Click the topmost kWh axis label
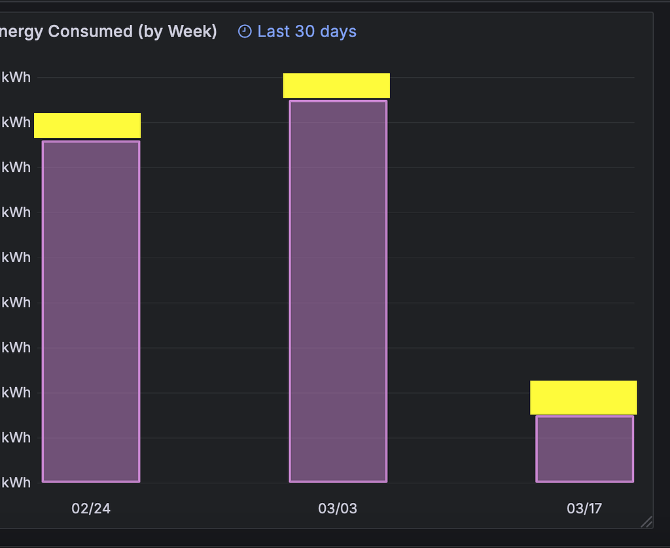Screen dimensions: 670x548 coord(16,77)
